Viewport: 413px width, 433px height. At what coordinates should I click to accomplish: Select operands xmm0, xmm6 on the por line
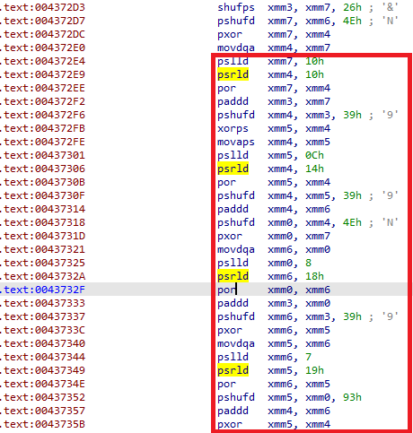[299, 290]
